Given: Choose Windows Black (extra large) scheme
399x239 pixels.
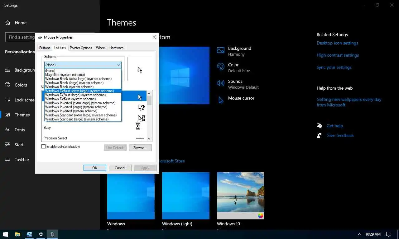Looking at the screenshot, I should [83, 79].
